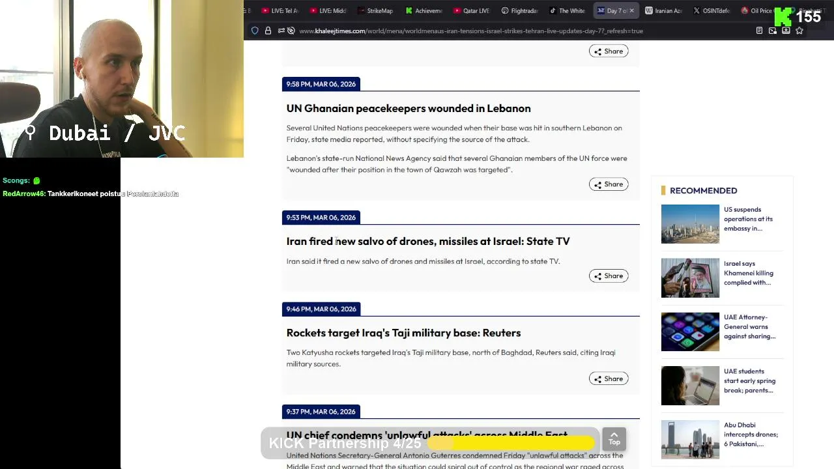834x469 pixels.
Task: Click the topmost Share button above 9:58 PM
Action: click(x=609, y=51)
